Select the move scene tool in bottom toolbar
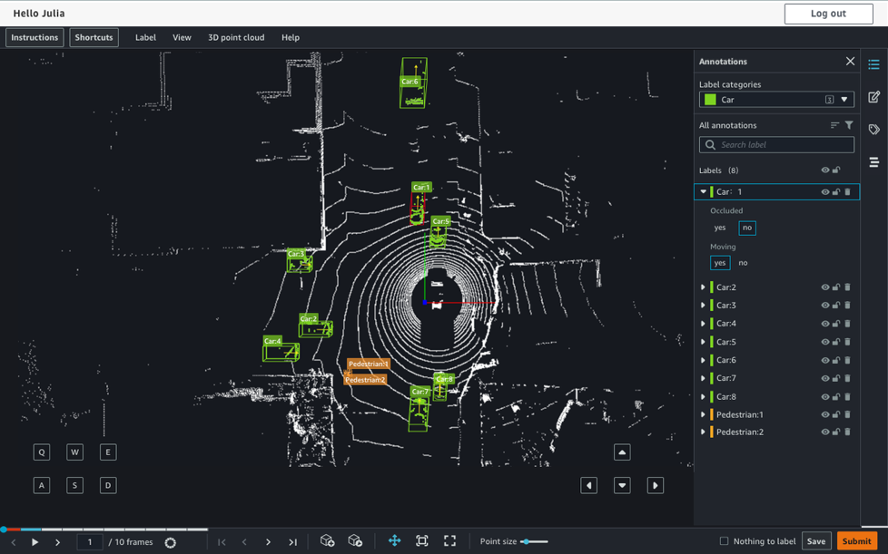 [x=394, y=540]
